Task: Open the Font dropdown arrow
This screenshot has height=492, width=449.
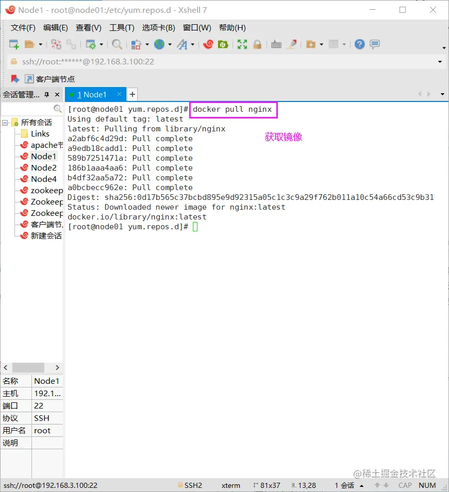Action: 192,44
